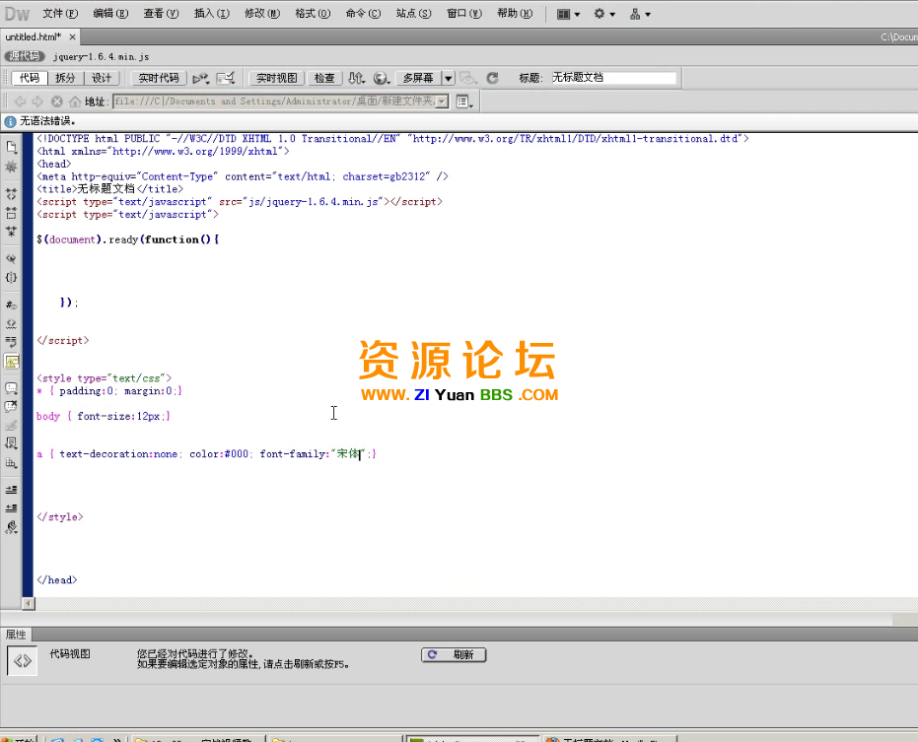Toggle syntax error alerts icon
This screenshot has height=742, width=918.
(11, 362)
